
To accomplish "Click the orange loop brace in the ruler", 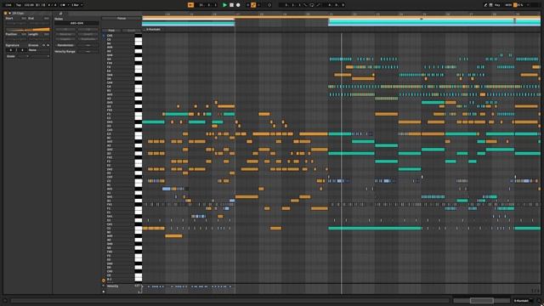I will point(342,17).
